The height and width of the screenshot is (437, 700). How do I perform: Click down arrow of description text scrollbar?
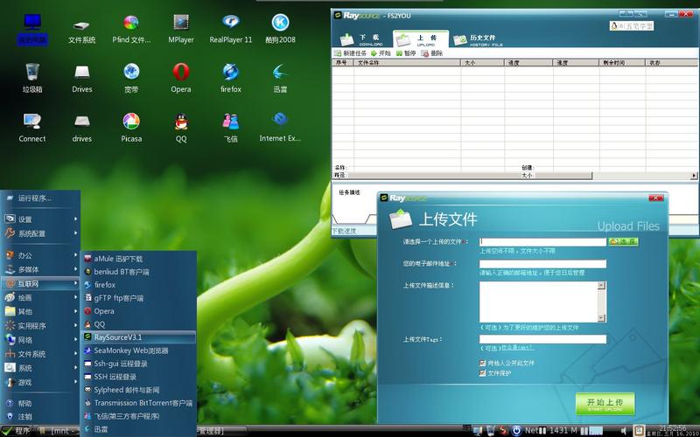601,318
